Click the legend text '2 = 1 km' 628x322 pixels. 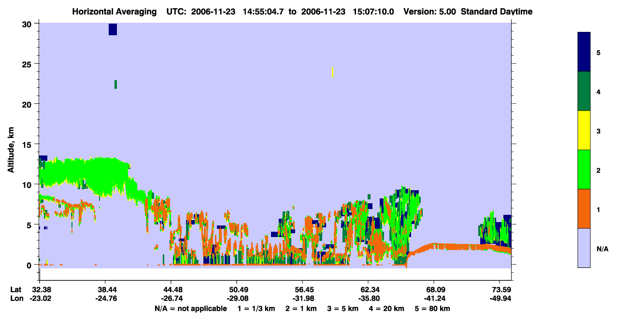click(x=301, y=308)
